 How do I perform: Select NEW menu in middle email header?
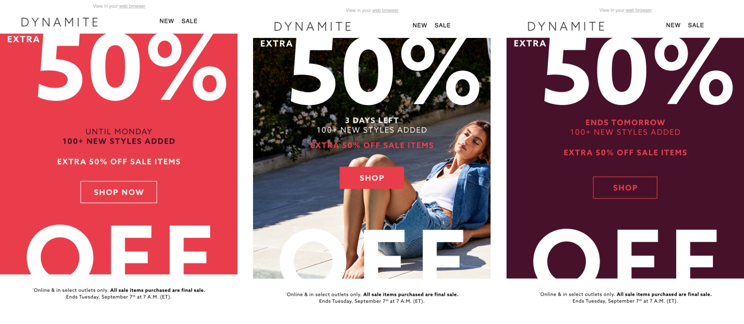coord(420,26)
